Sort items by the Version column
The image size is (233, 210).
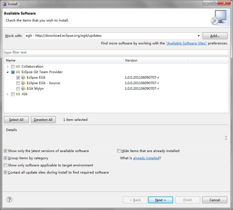[x=131, y=60]
